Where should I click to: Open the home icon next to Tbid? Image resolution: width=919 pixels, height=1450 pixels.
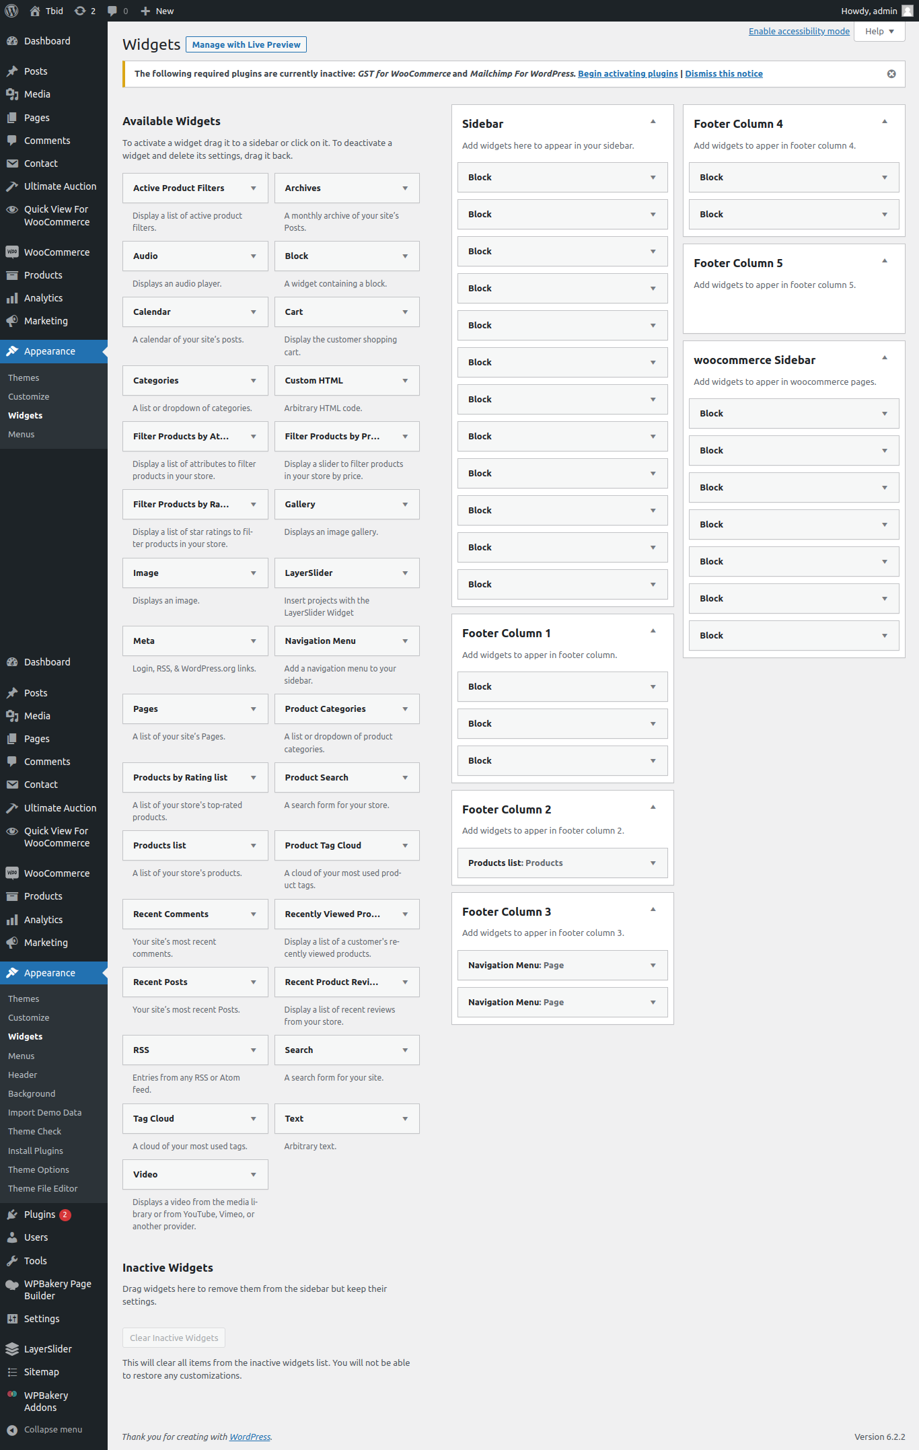[x=35, y=11]
